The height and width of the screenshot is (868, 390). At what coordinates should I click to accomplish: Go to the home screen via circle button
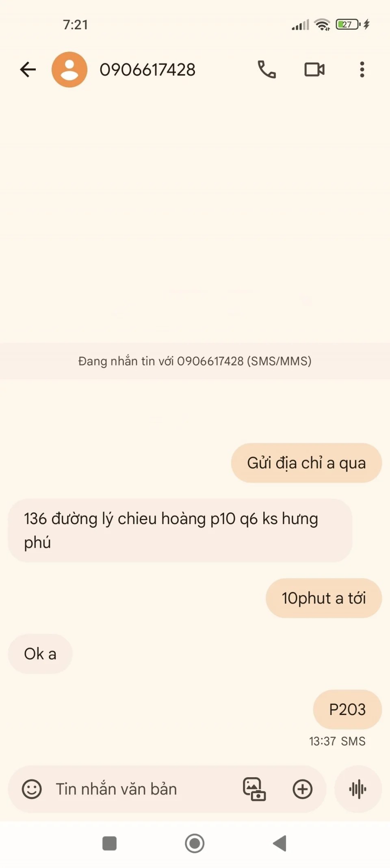[x=195, y=844]
